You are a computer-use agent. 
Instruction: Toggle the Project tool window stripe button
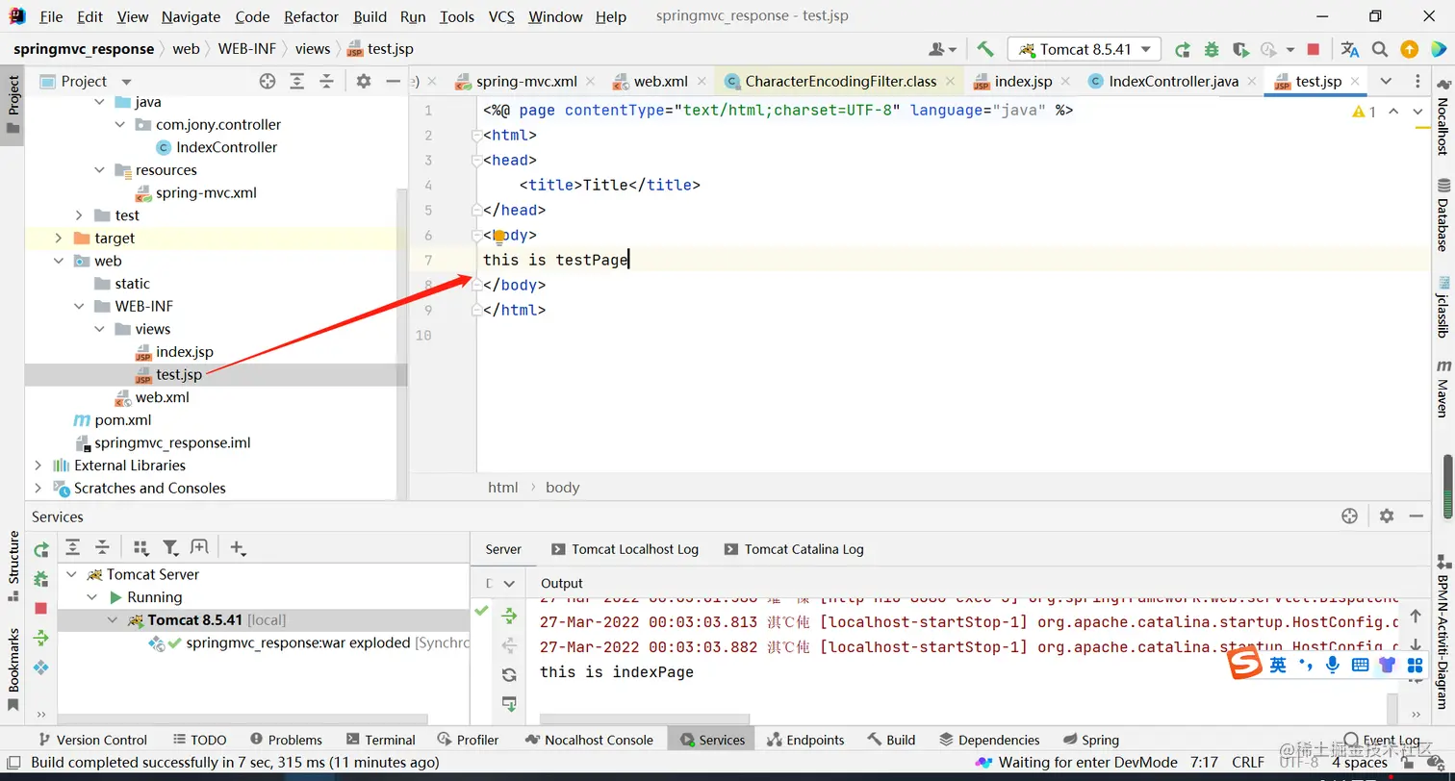[x=13, y=106]
